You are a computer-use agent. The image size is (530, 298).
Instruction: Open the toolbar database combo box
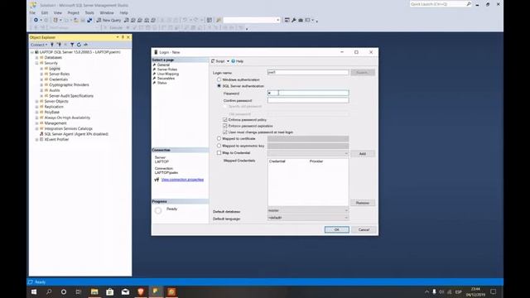point(252,20)
